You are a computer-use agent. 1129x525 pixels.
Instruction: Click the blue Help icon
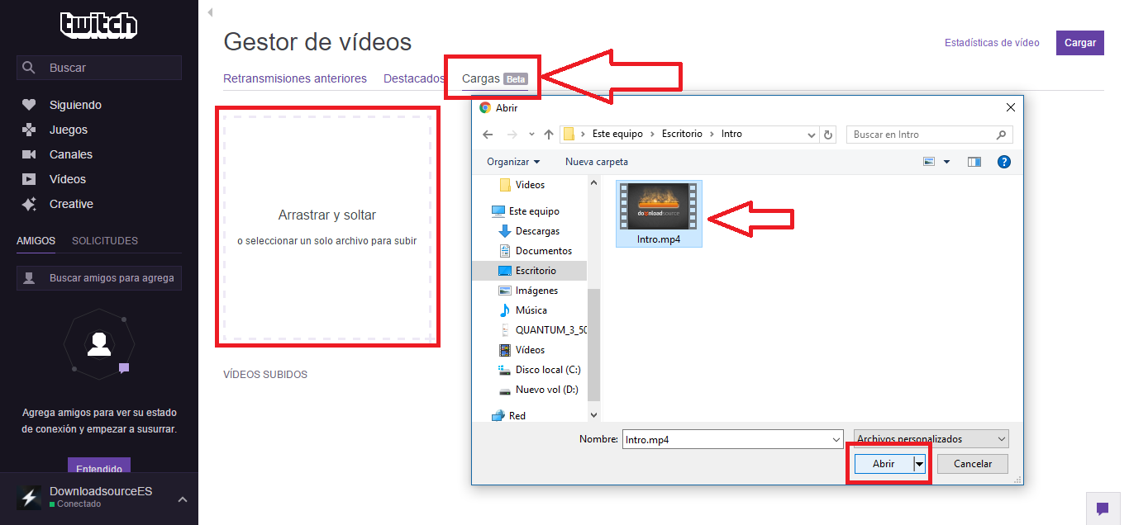[x=1004, y=162]
